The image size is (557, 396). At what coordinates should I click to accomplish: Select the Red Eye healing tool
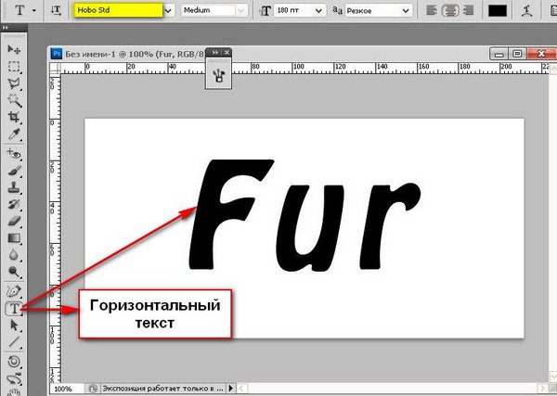pyautogui.click(x=14, y=154)
